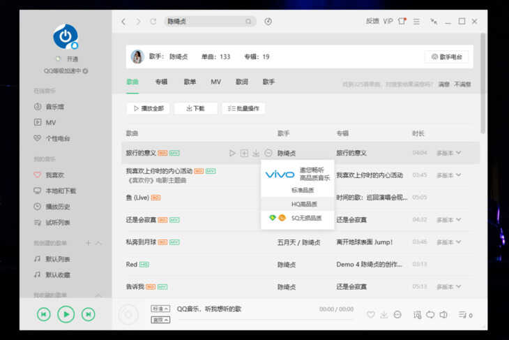Click the add-to-playlist plus icon on 旅行的意义
This screenshot has height=340, width=509.
point(244,153)
